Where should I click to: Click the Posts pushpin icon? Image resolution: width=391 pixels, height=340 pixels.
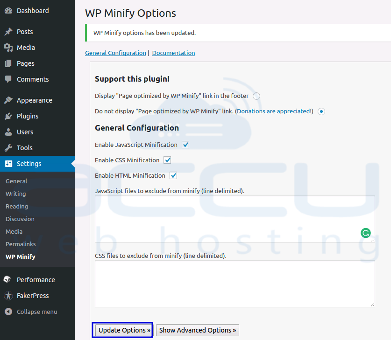pyautogui.click(x=8, y=32)
